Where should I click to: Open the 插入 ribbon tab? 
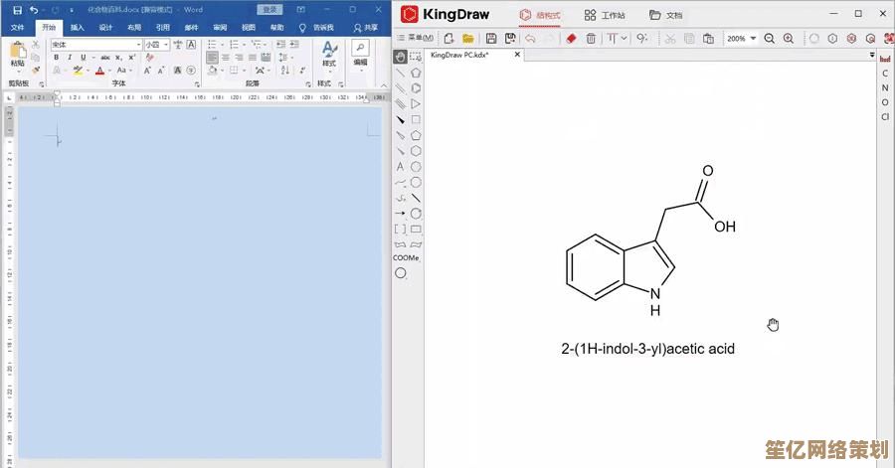coord(77,28)
